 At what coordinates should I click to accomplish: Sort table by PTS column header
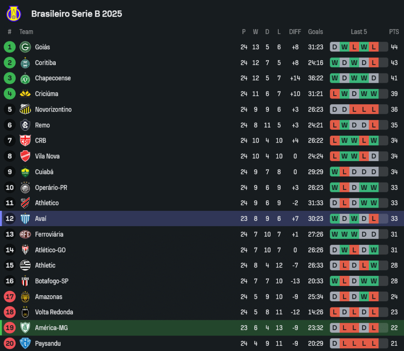click(394, 32)
